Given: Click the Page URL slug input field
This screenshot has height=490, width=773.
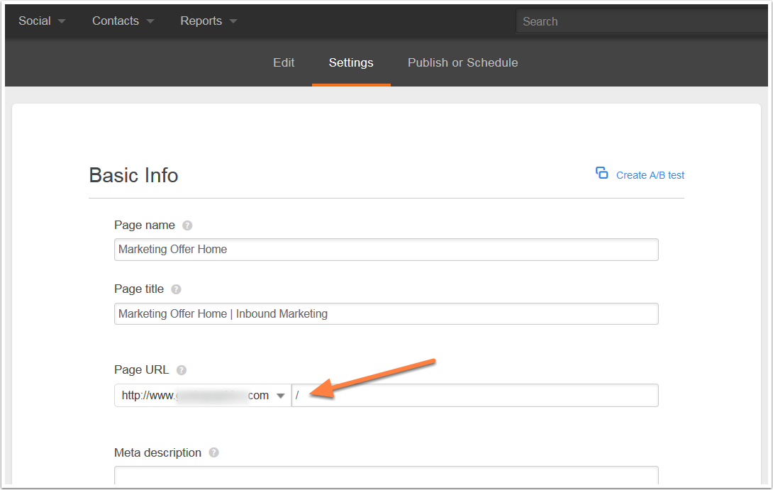Looking at the screenshot, I should pyautogui.click(x=475, y=396).
